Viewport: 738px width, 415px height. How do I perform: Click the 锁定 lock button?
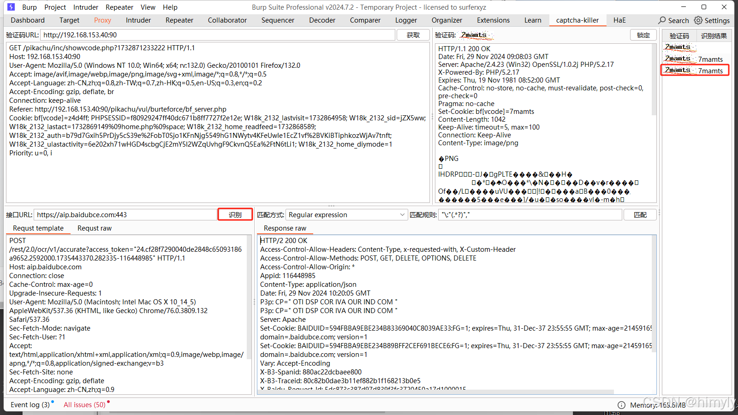coord(643,35)
